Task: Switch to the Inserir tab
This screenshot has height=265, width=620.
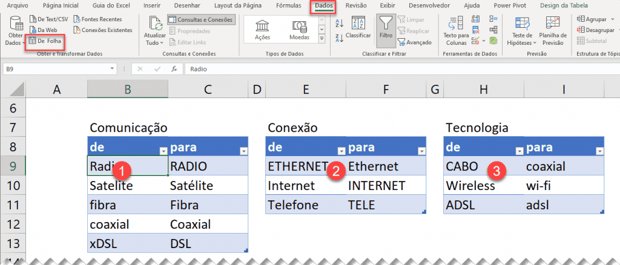Action: (x=152, y=5)
